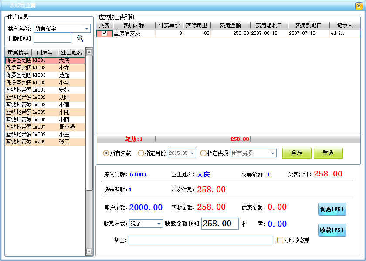The width and height of the screenshot is (366, 261).
Task: Select the 指定月份 radio button
Action: (141, 153)
